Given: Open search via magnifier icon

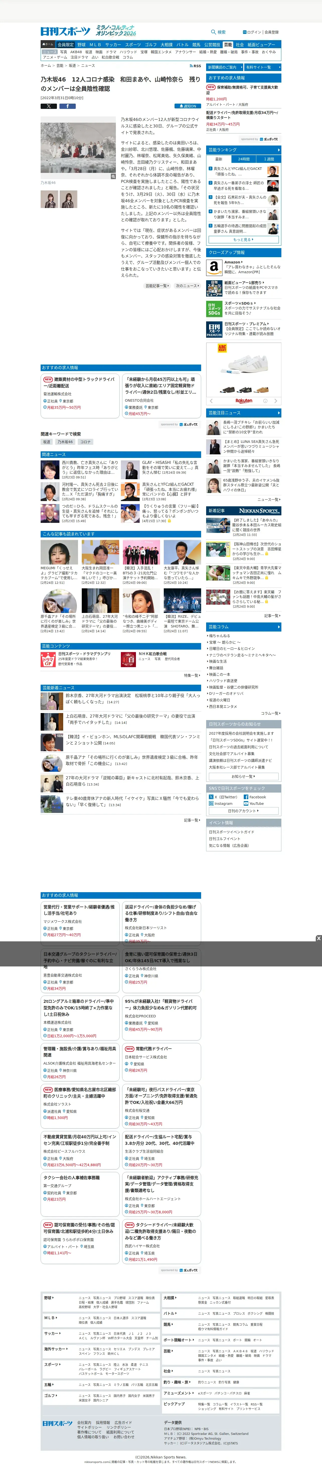Looking at the screenshot, I should click(213, 32).
